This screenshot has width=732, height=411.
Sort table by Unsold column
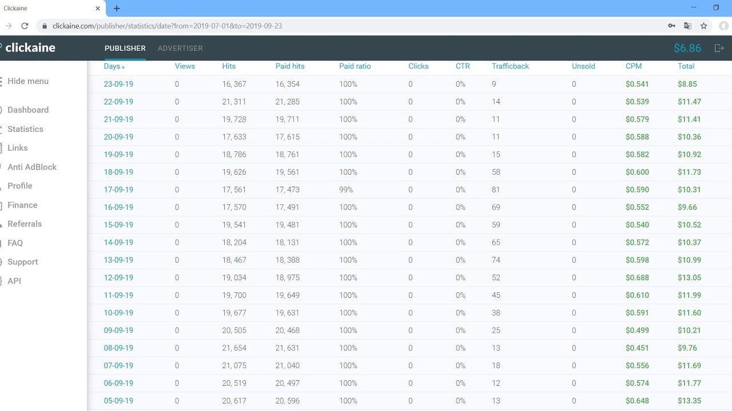(583, 66)
